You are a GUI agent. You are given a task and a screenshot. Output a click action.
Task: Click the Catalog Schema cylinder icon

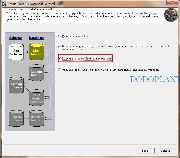16,85
